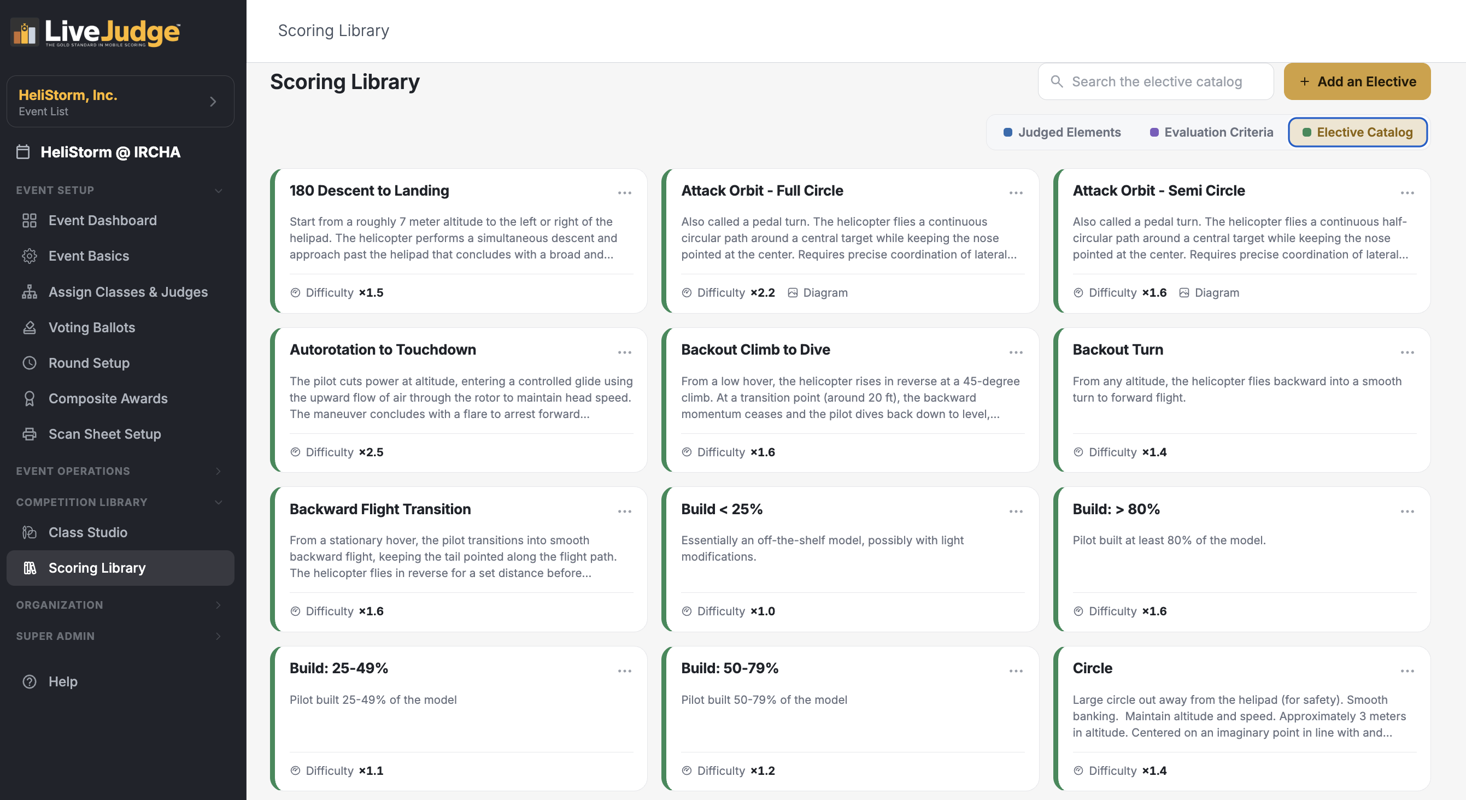Open Event Dashboard grid icon

(x=29, y=221)
